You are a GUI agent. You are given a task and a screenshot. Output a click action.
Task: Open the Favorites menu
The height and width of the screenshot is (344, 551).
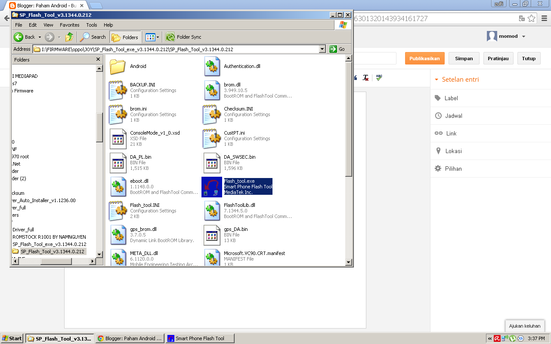69,25
